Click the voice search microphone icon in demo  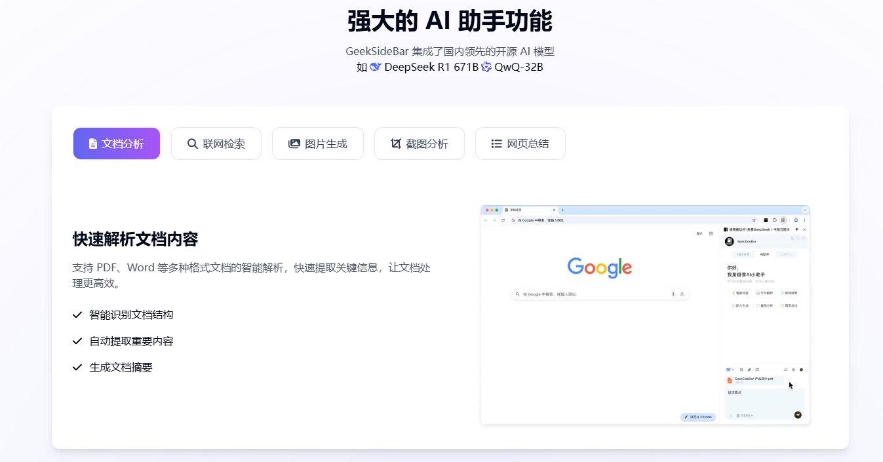click(x=673, y=295)
